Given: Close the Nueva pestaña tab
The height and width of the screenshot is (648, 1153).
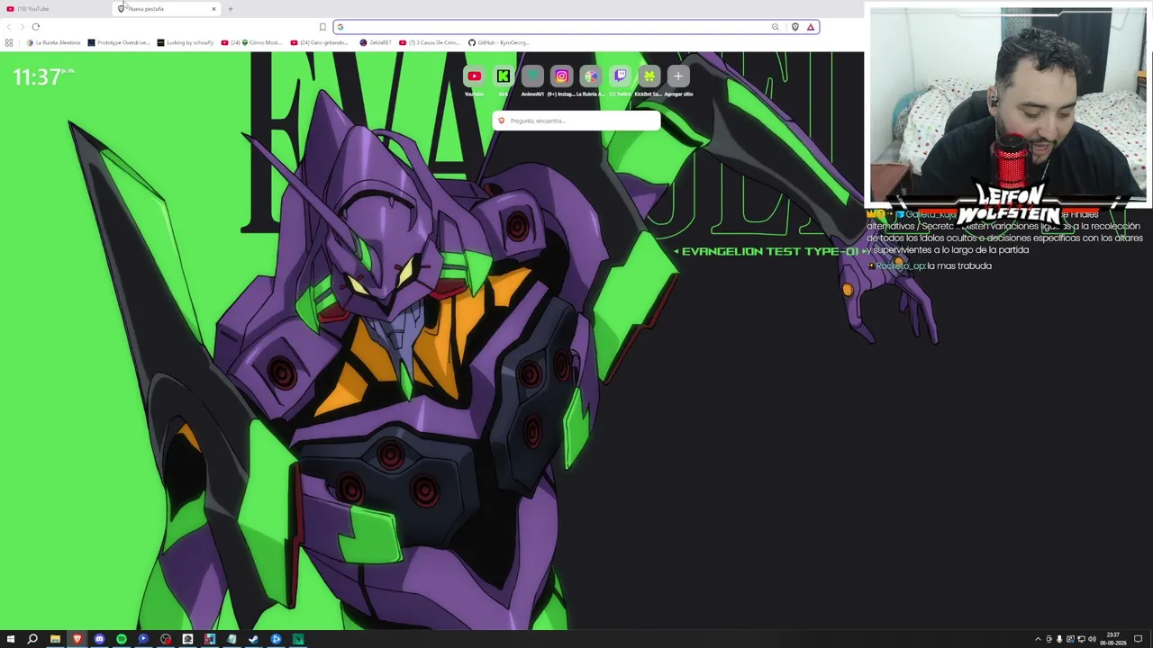Looking at the screenshot, I should click(213, 9).
